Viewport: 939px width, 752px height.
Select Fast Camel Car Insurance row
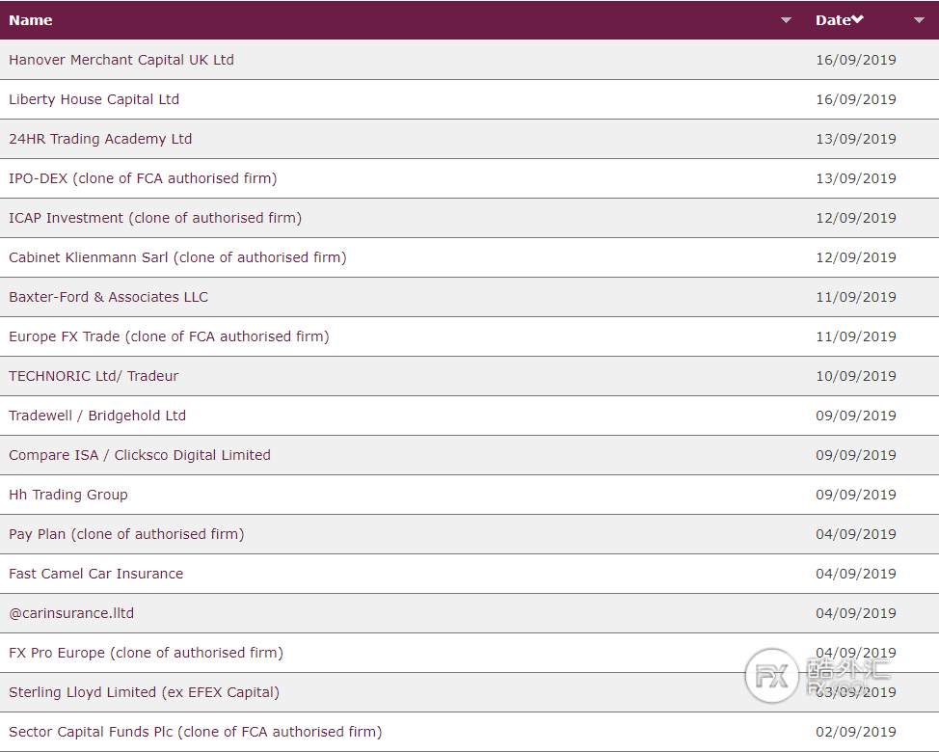(469, 574)
